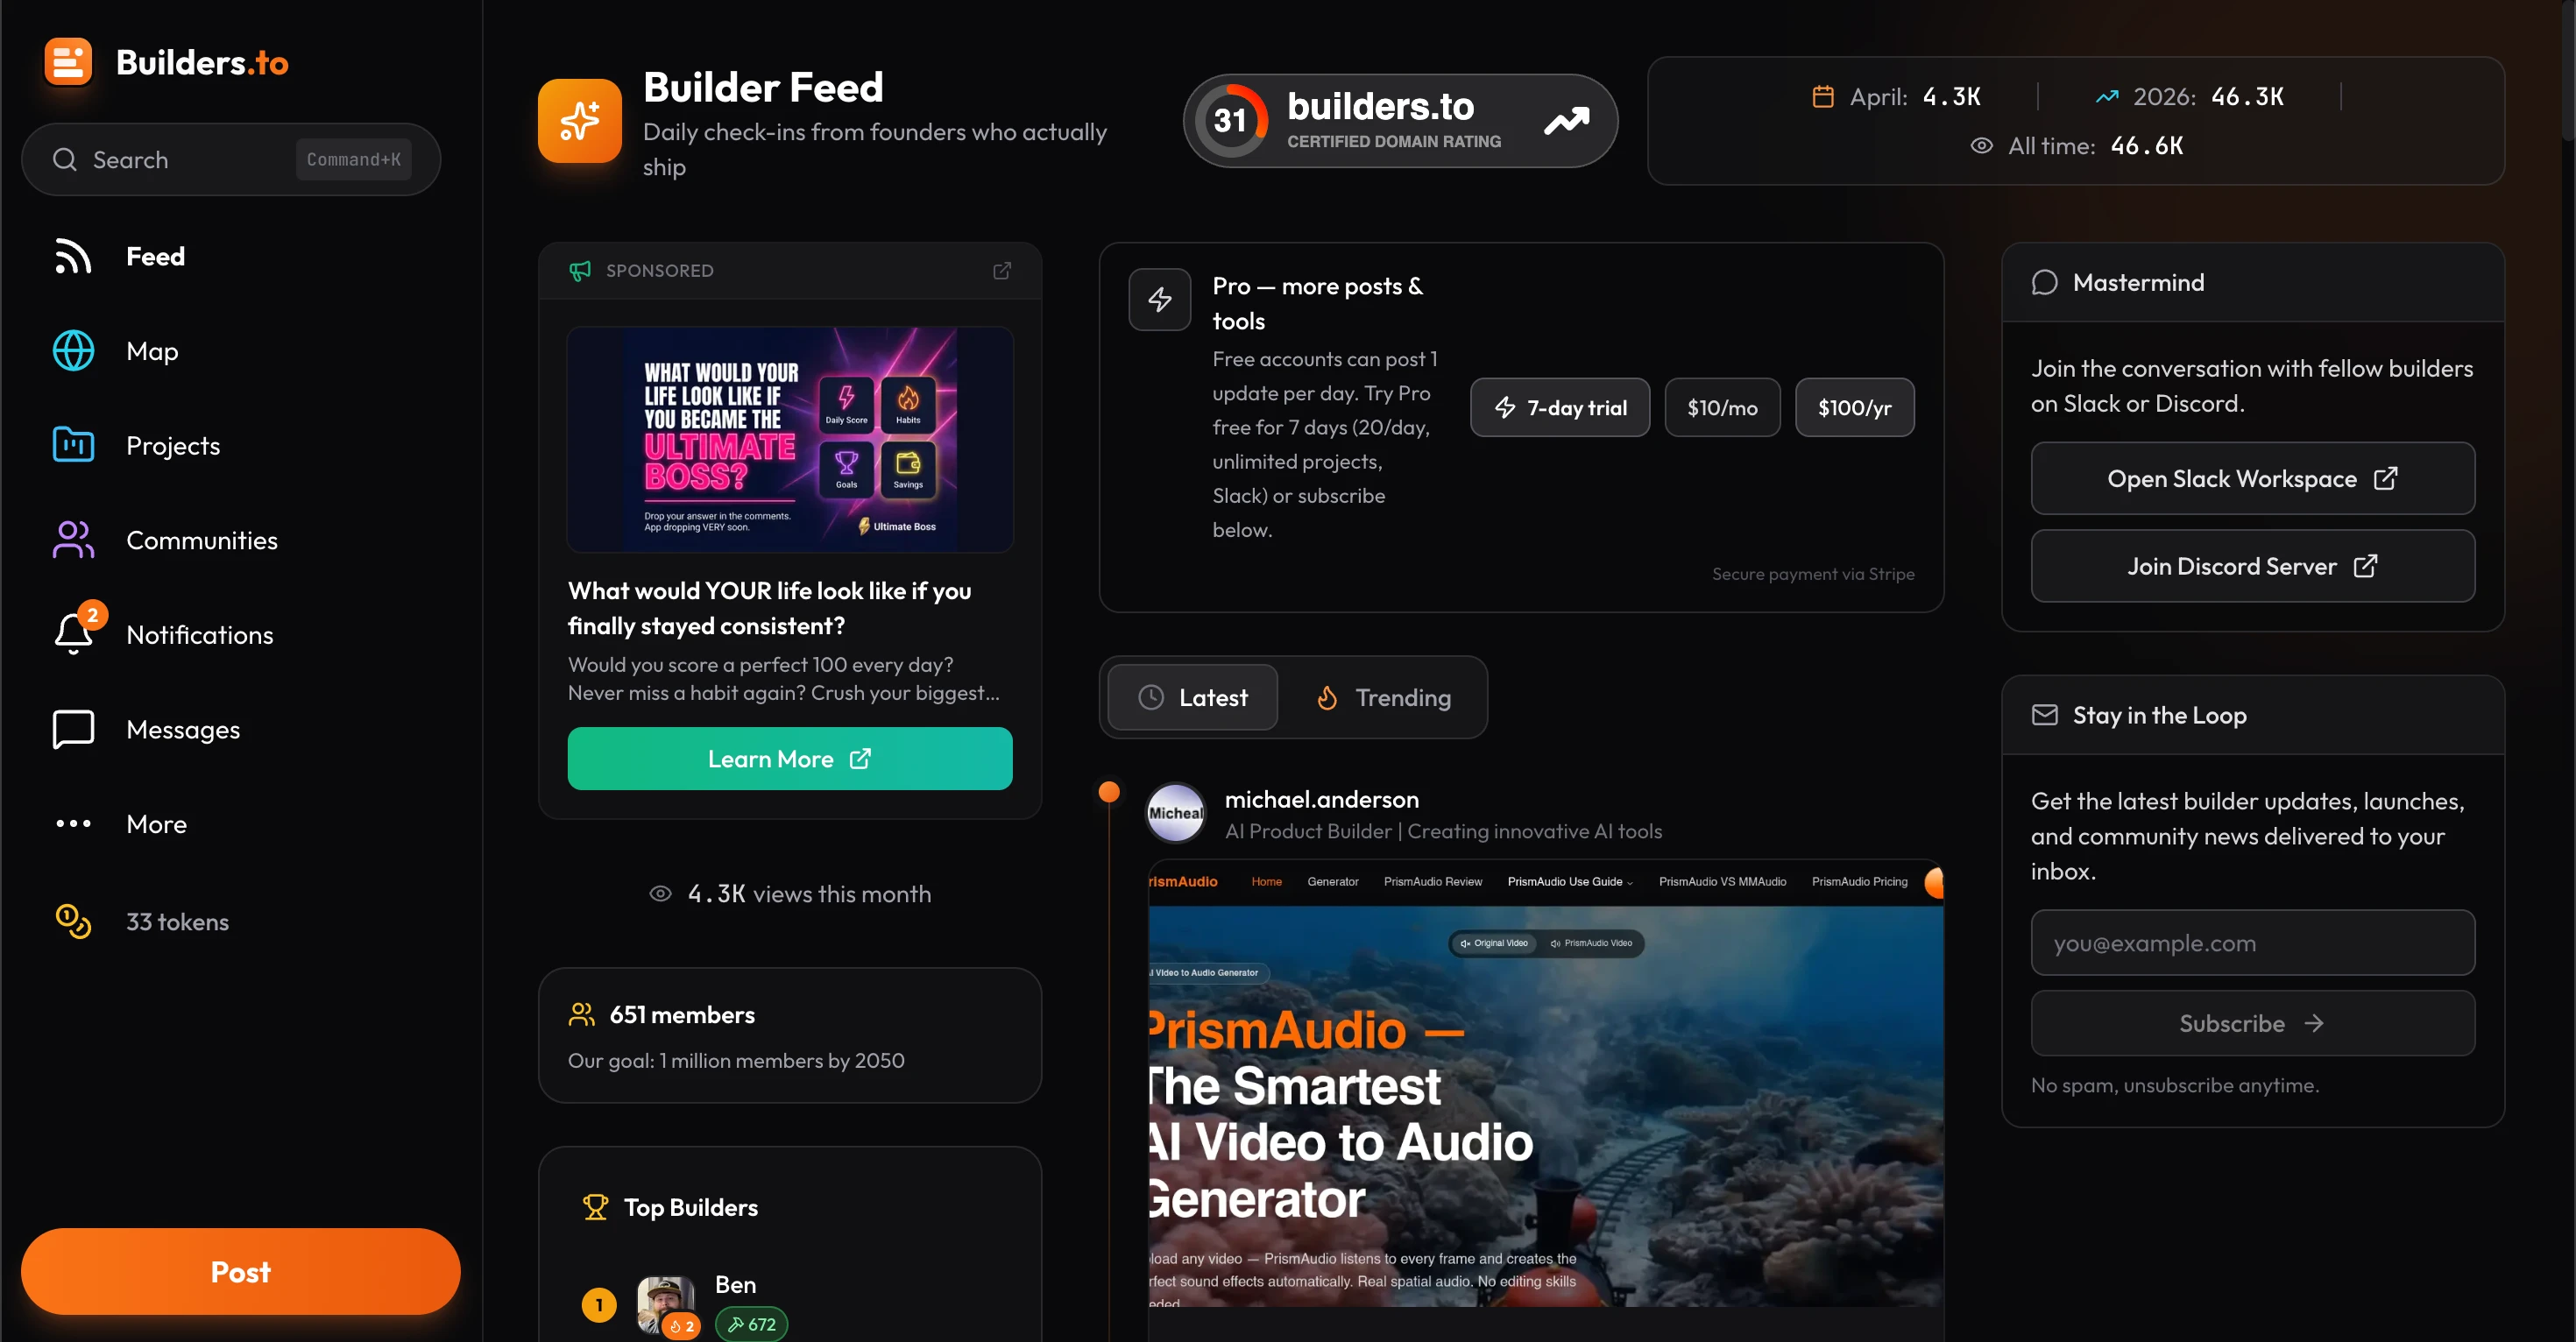The image size is (2576, 1342).
Task: Open the 33 tokens coin icon
Action: 73,921
